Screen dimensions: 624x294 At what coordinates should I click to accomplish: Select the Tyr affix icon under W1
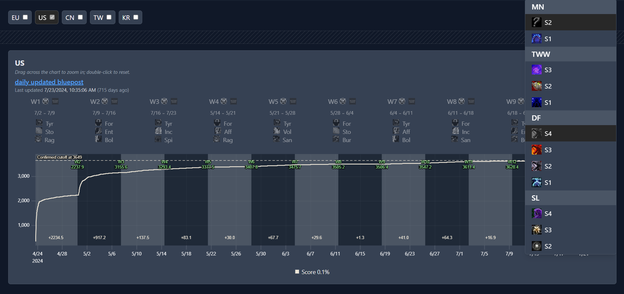tap(39, 122)
